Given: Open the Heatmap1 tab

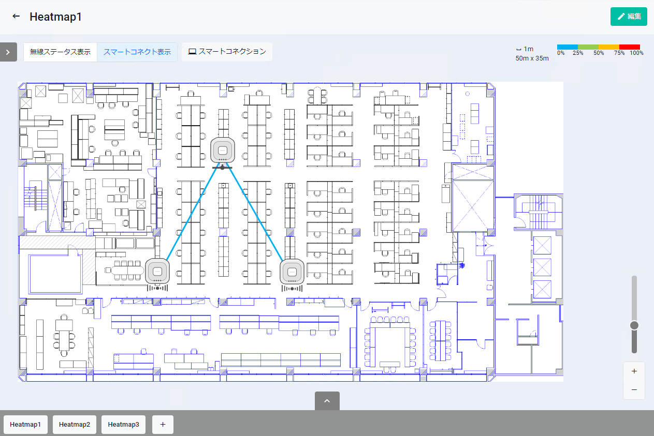Looking at the screenshot, I should point(26,424).
